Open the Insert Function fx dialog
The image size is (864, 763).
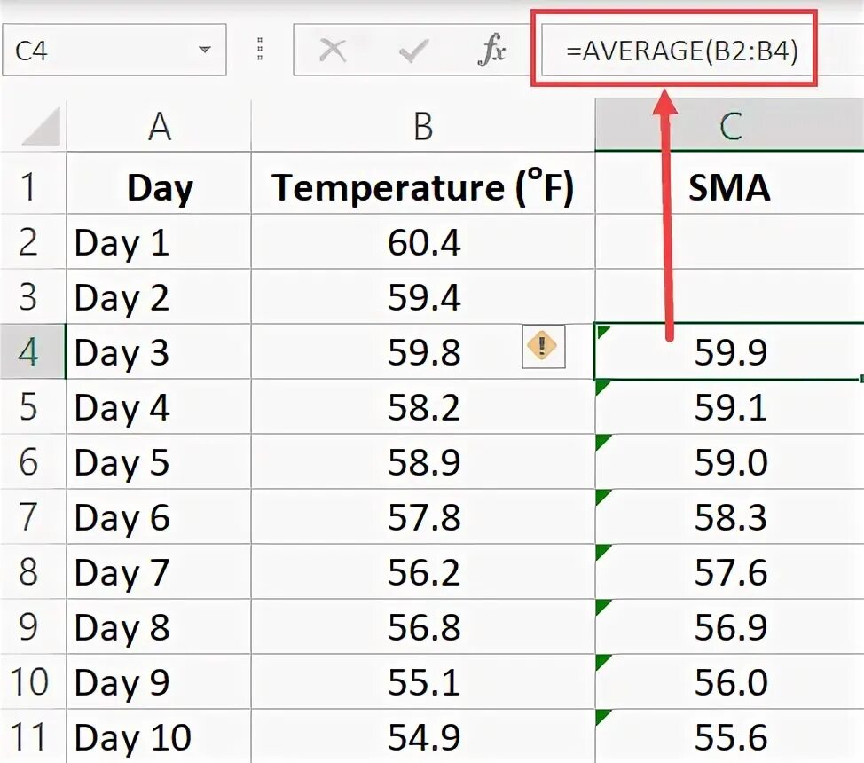(491, 51)
